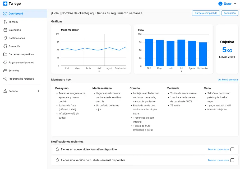This screenshot has width=240, height=169.
Task: Click the Septiembre bar in Peso chart
Action: [x=203, y=54]
